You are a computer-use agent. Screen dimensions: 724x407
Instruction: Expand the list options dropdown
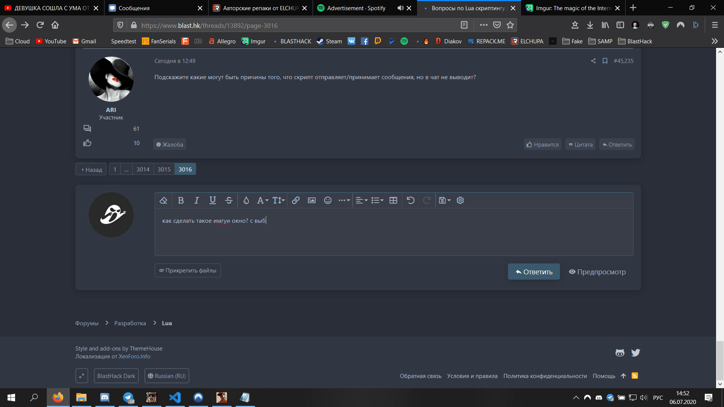coord(377,200)
